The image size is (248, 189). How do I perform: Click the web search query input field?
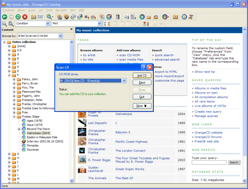(209, 162)
